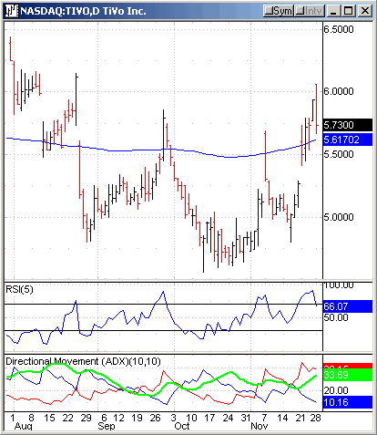
Task: Click the green ADX value 33.69 label
Action: point(348,375)
